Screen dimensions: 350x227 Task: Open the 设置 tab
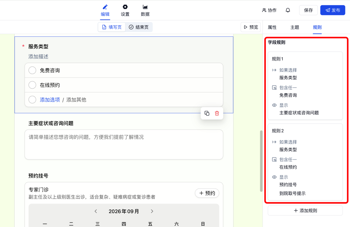125,10
